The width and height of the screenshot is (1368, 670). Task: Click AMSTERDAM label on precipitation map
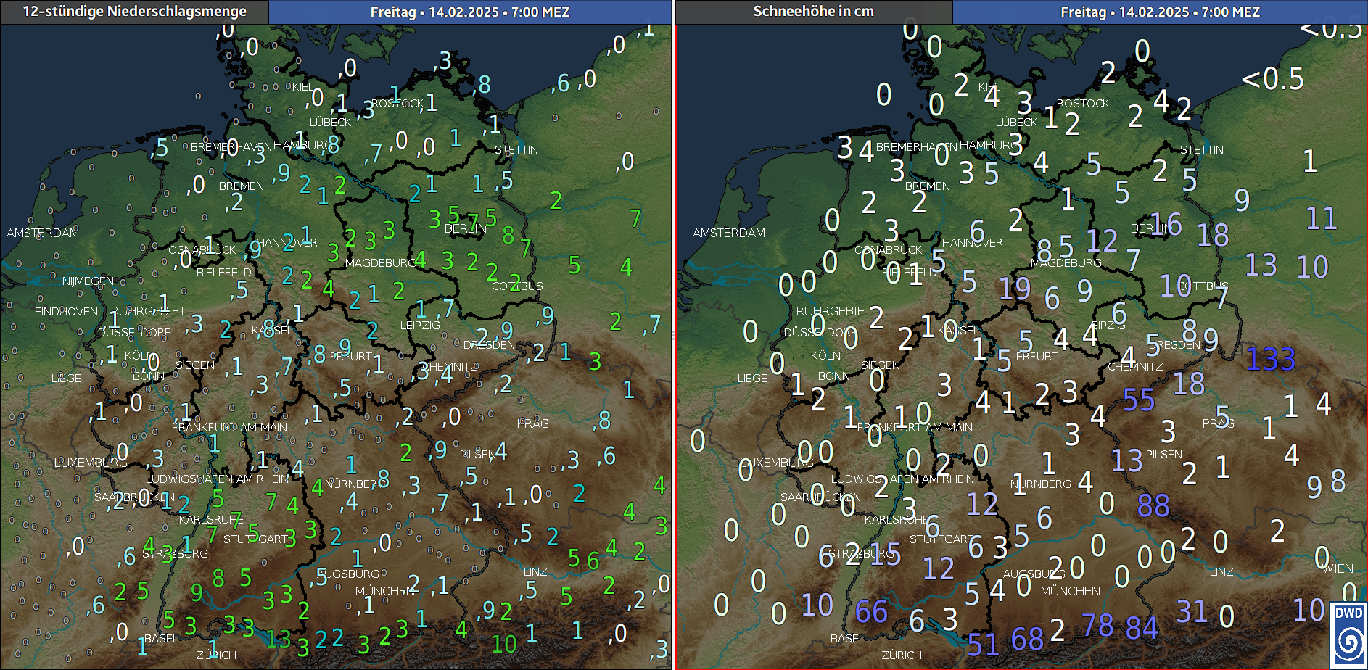[x=43, y=233]
